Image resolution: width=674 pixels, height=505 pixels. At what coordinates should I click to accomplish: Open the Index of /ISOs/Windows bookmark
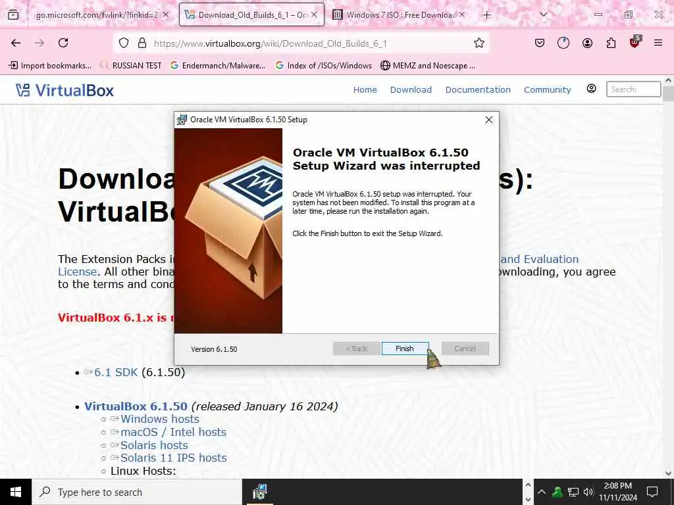324,66
